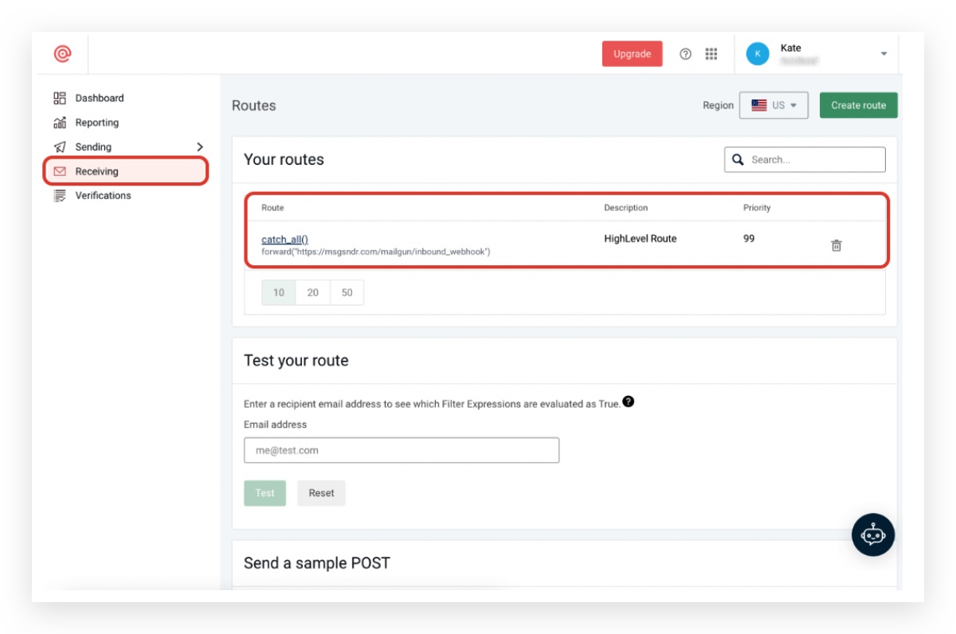Viewport: 956px width, 634px height.
Task: Click the Filter Expressions help tooltip icon
Action: point(629,402)
